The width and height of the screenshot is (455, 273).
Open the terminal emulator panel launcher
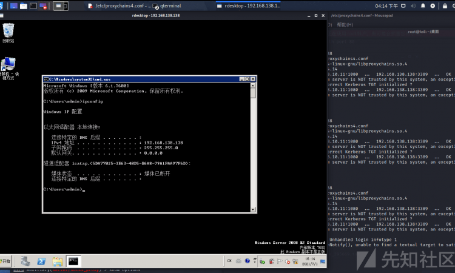(33, 6)
